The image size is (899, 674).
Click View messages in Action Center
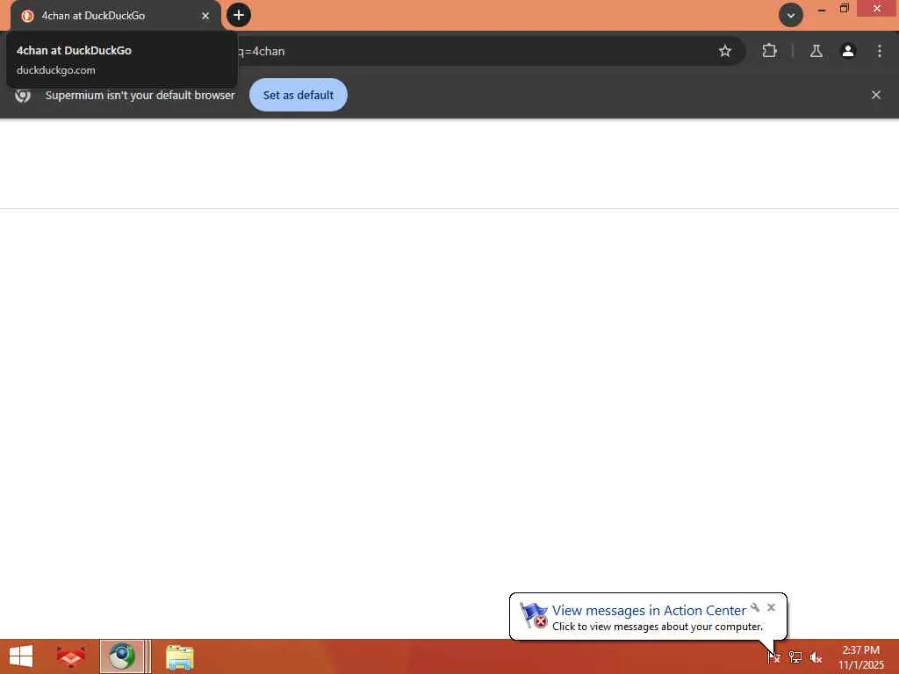pyautogui.click(x=649, y=610)
